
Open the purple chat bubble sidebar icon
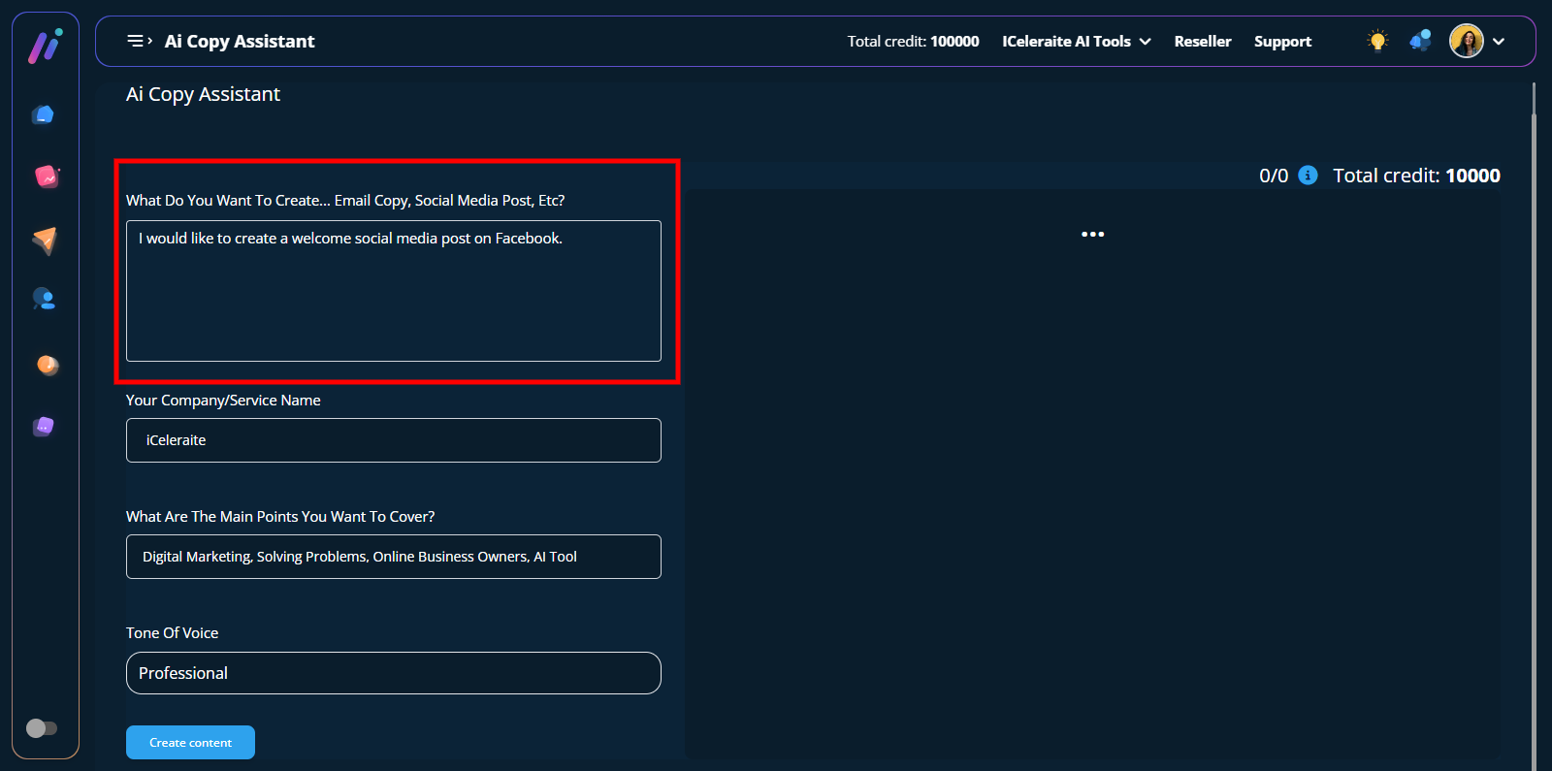(x=44, y=427)
